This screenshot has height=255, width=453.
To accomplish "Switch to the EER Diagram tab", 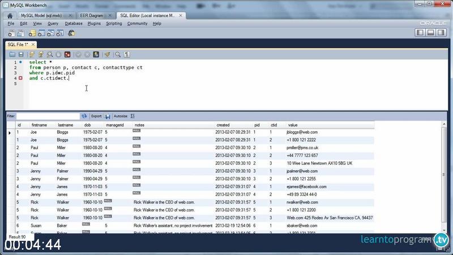I will [x=91, y=16].
